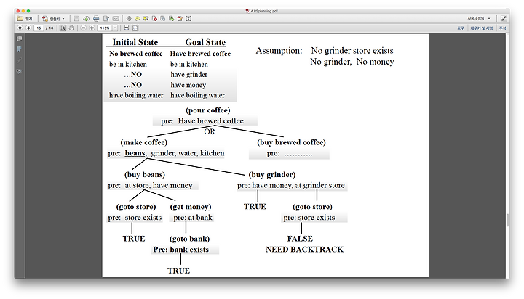This screenshot has width=524, height=299.
Task: Zoom out with the minus button
Action: click(x=84, y=28)
